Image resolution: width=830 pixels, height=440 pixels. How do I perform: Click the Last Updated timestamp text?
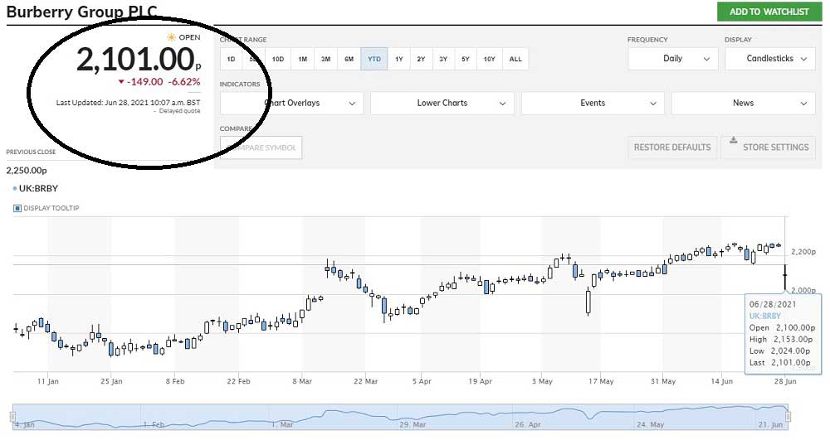pyautogui.click(x=128, y=103)
